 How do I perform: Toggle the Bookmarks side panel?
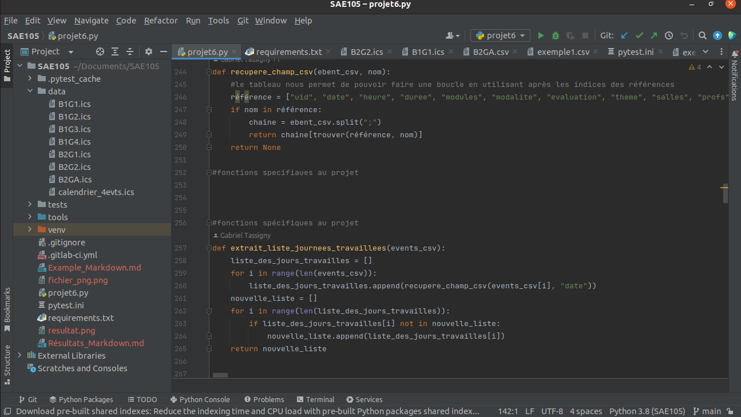click(7, 309)
